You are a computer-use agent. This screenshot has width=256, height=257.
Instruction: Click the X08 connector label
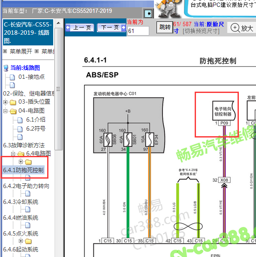coord(224,180)
